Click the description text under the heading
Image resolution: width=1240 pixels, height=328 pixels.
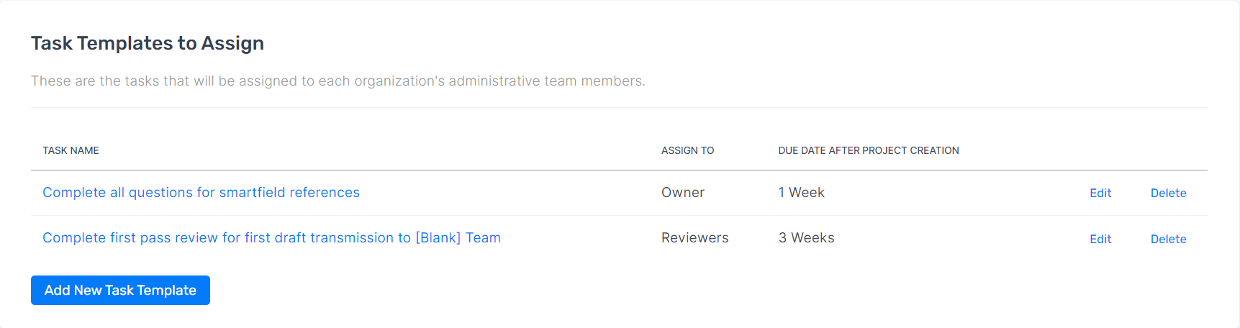click(x=338, y=81)
